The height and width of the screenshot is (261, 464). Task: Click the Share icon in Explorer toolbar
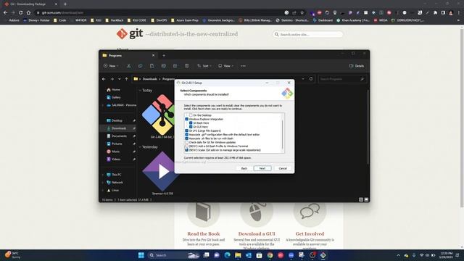[175, 66]
